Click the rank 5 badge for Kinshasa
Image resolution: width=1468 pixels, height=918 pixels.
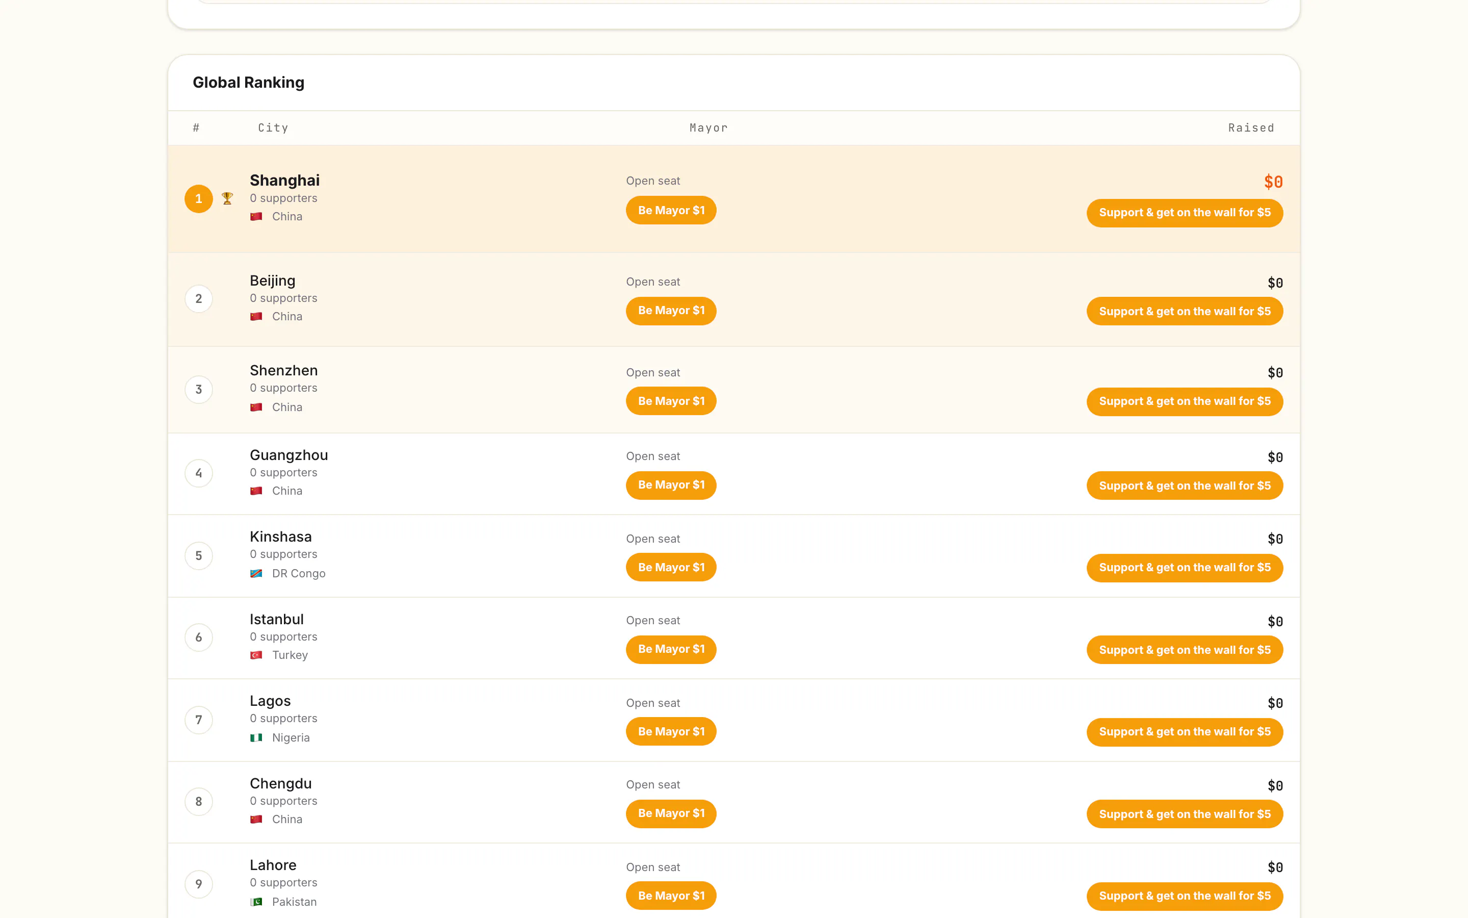(198, 555)
